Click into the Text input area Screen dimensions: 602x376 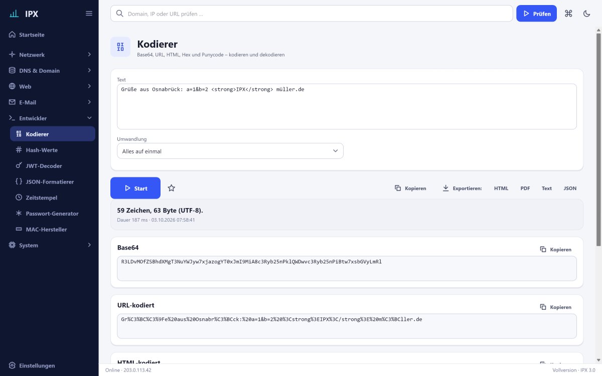tap(347, 106)
